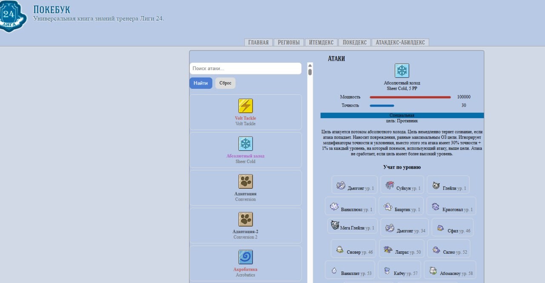Screen dimensions: 545x283
Task: Open Биартик ур. 1 pokemon
Action: (402, 206)
